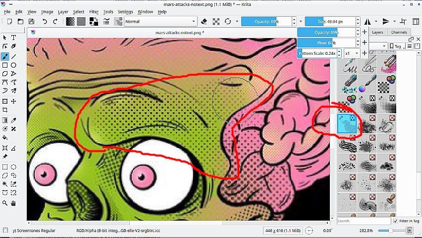Redo the last undone action
This screenshot has width=422, height=238.
pos(55,21)
